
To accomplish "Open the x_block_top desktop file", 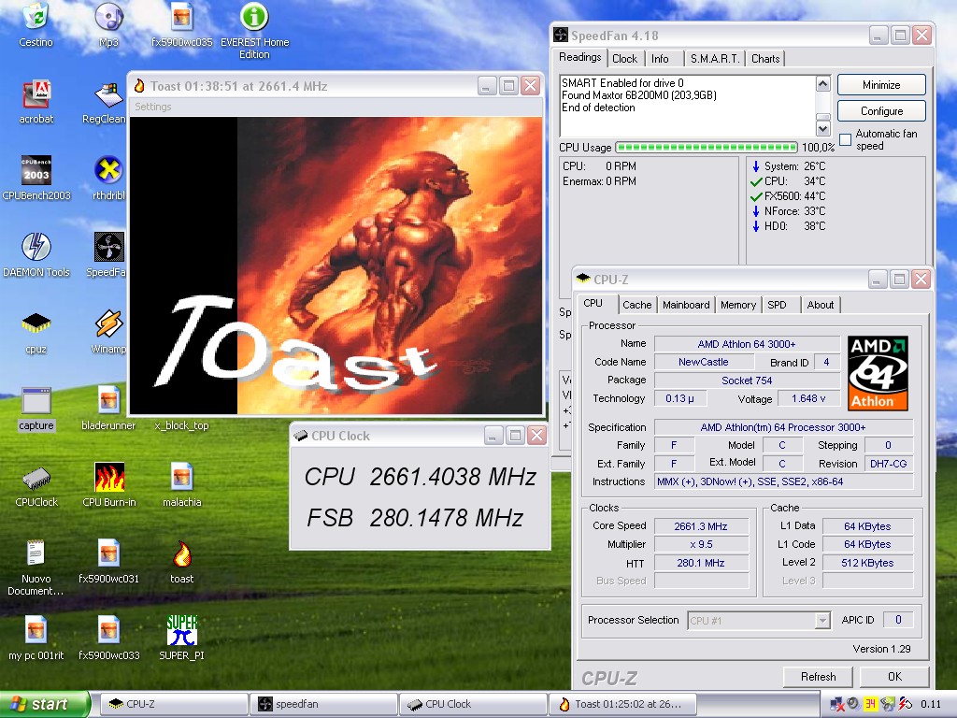I will tap(181, 425).
